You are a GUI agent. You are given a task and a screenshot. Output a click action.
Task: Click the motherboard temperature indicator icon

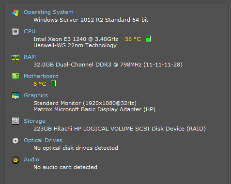pyautogui.click(x=53, y=83)
